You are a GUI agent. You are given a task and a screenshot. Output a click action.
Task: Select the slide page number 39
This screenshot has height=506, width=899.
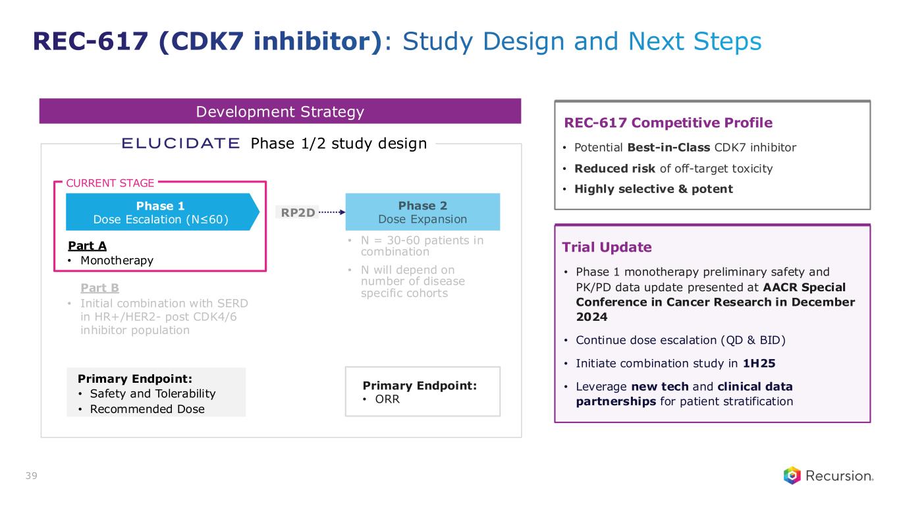tap(32, 476)
